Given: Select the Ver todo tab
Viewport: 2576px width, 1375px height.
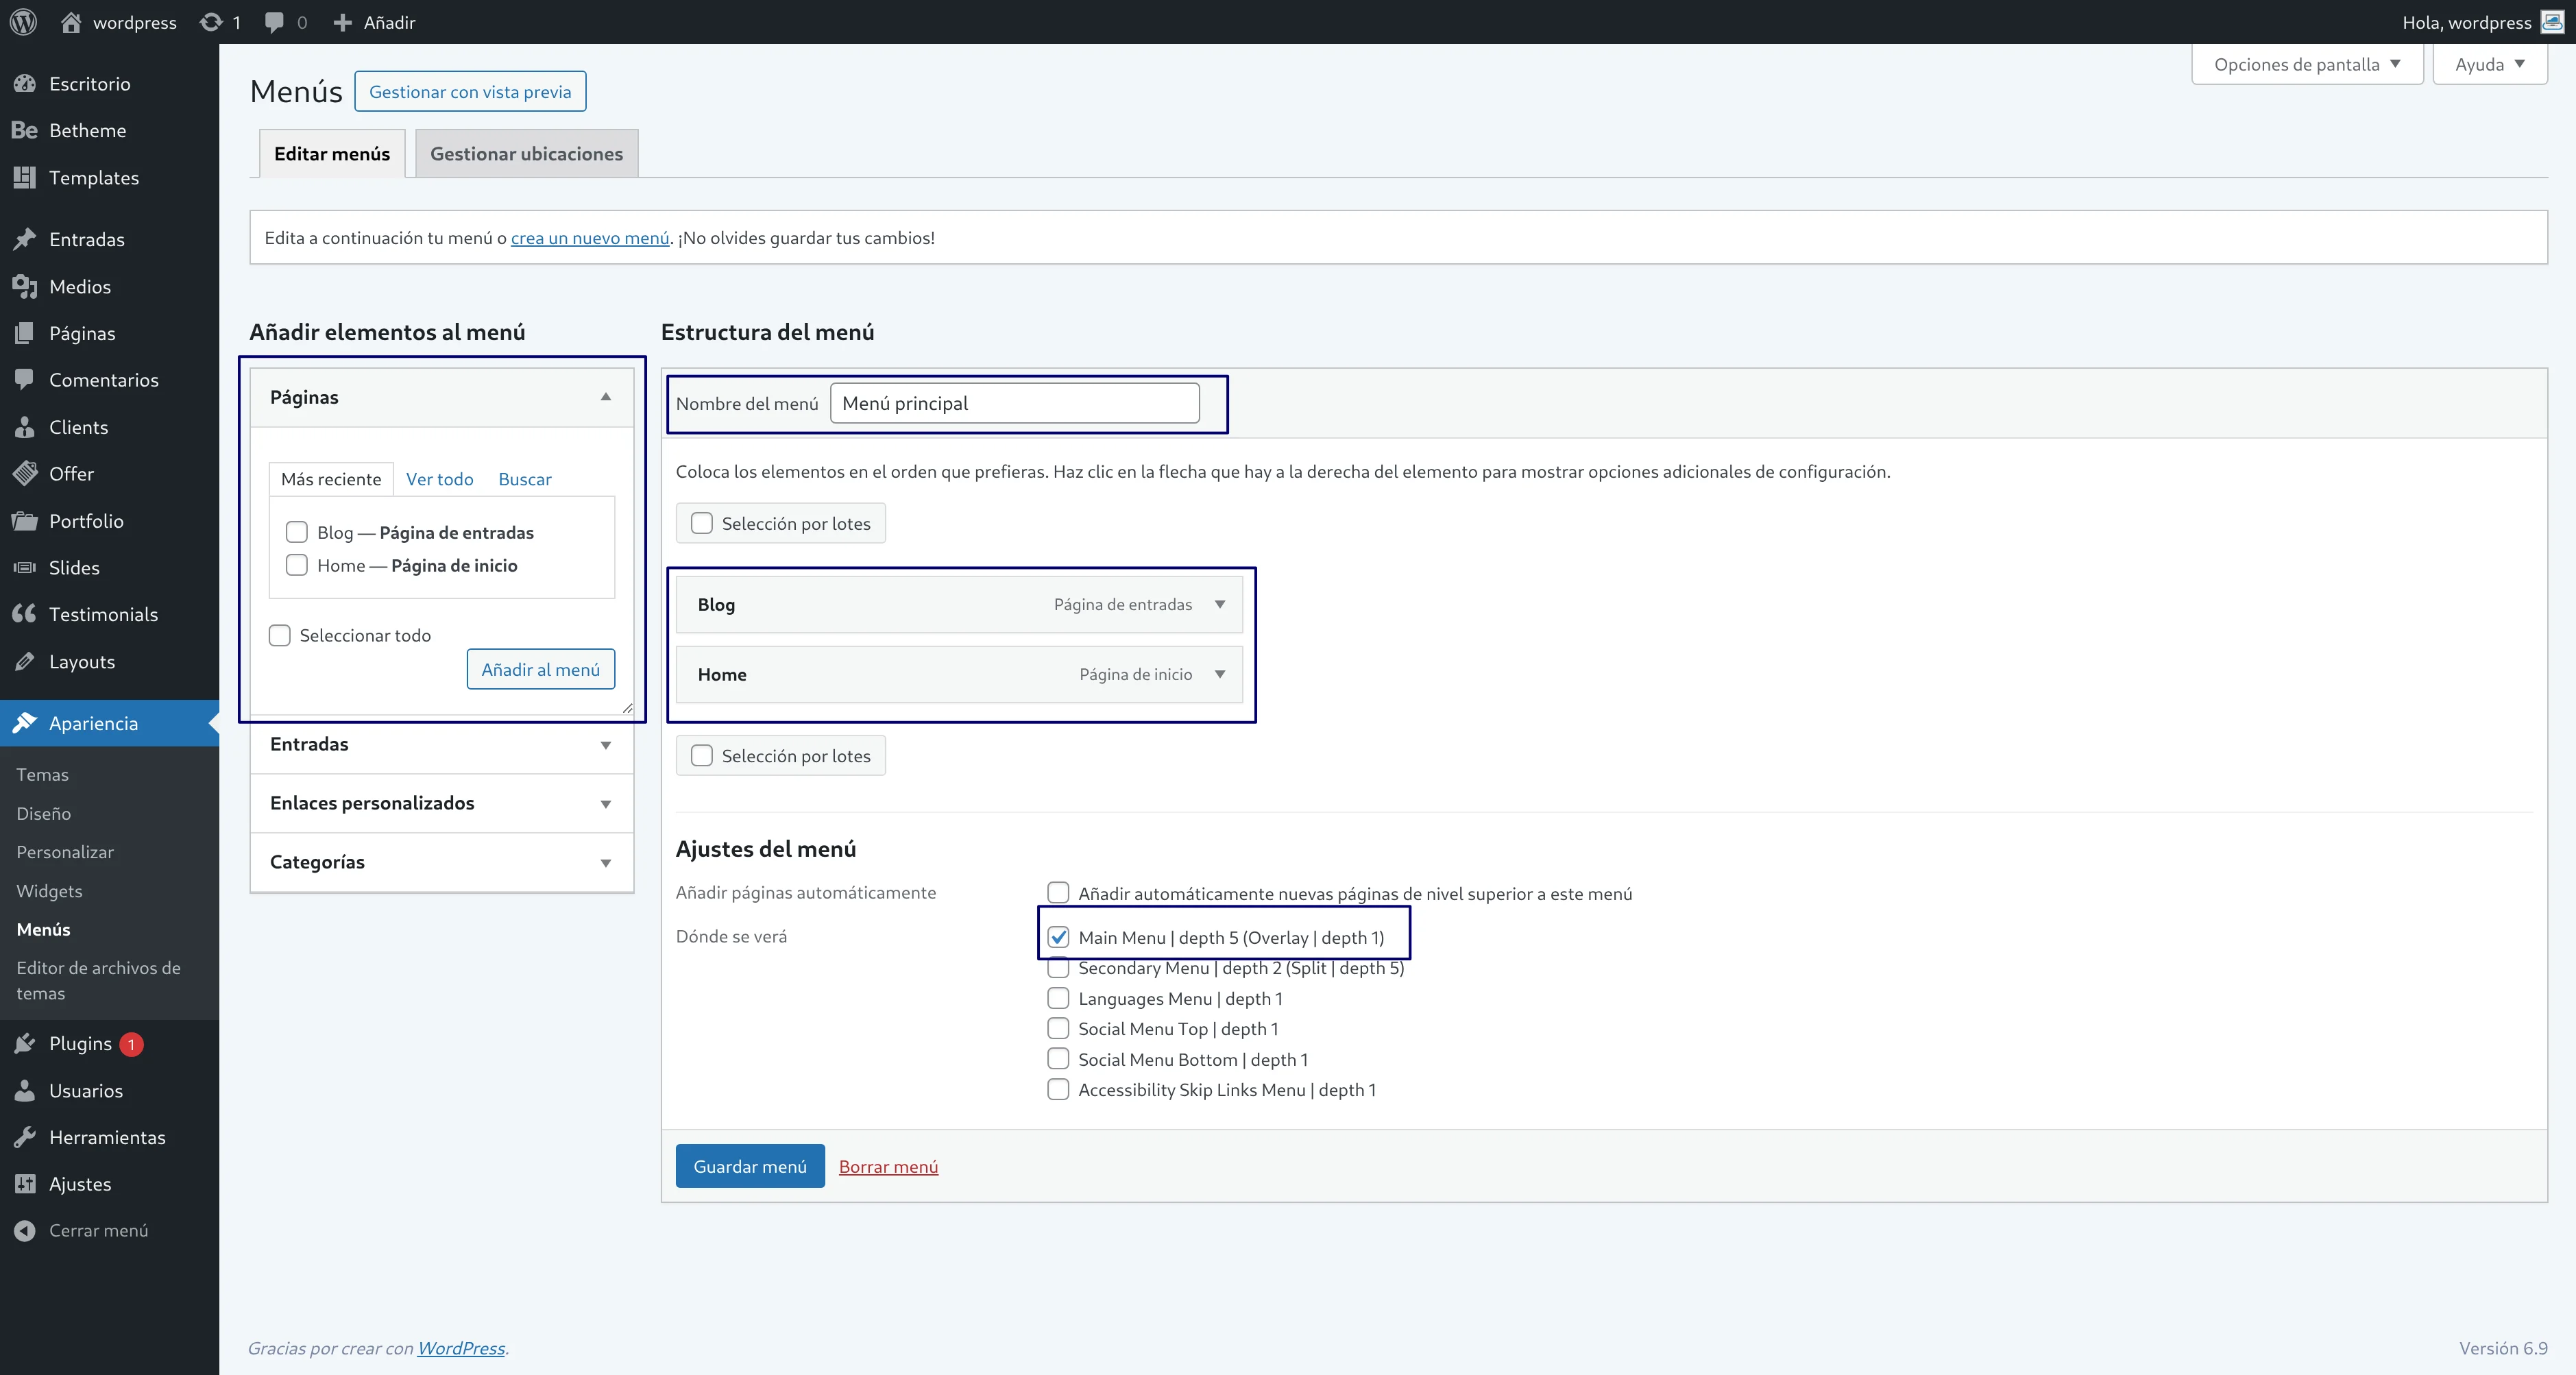Looking at the screenshot, I should [439, 479].
